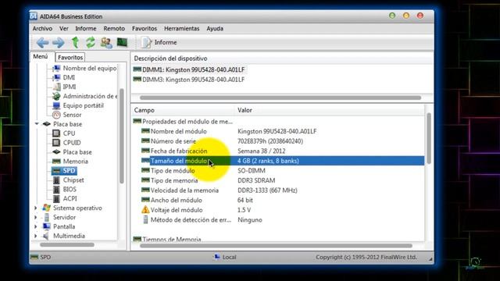Click the Campo column header

[183, 110]
